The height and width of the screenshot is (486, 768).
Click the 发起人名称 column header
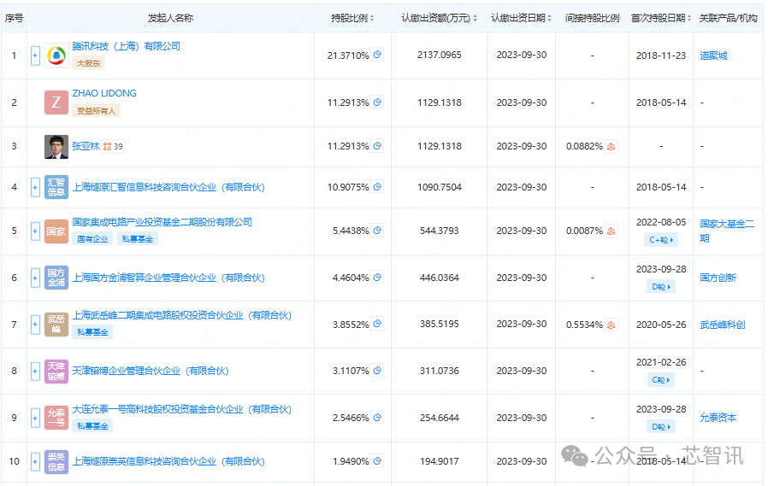(x=170, y=18)
